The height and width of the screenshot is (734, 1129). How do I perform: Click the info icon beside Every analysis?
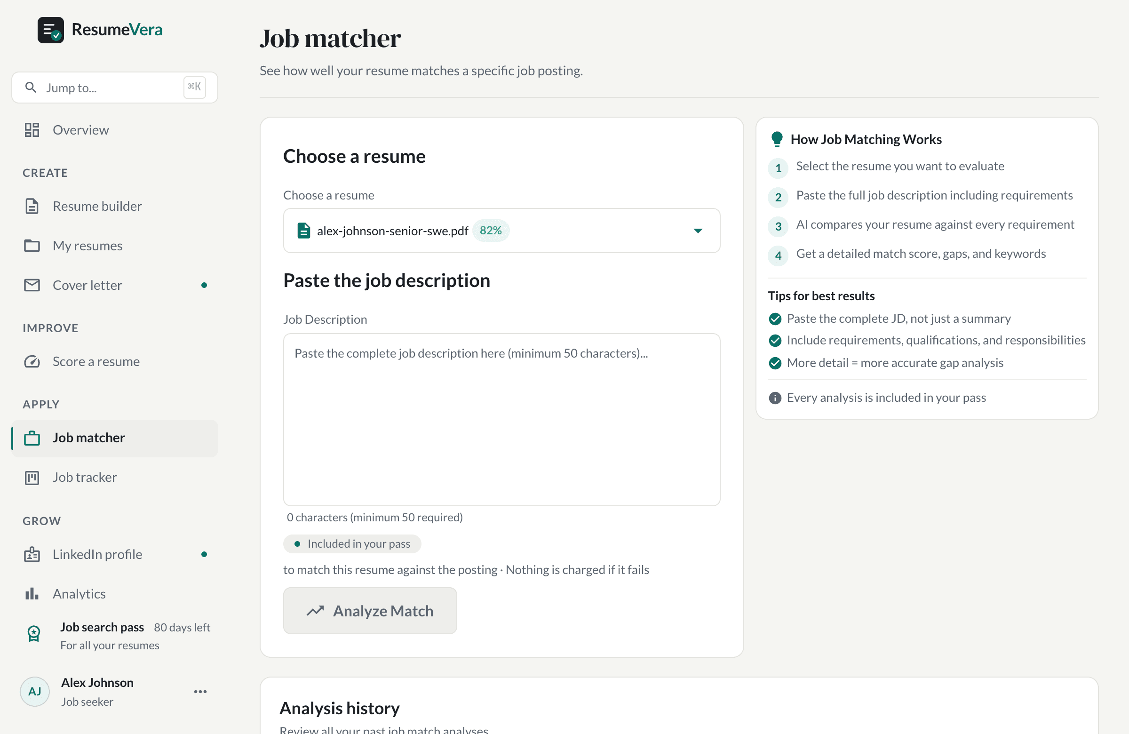775,398
